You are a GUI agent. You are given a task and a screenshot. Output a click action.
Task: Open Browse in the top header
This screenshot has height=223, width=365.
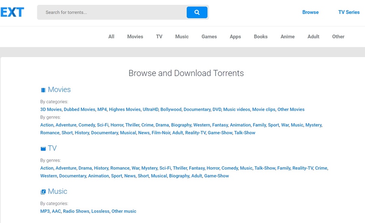click(310, 12)
